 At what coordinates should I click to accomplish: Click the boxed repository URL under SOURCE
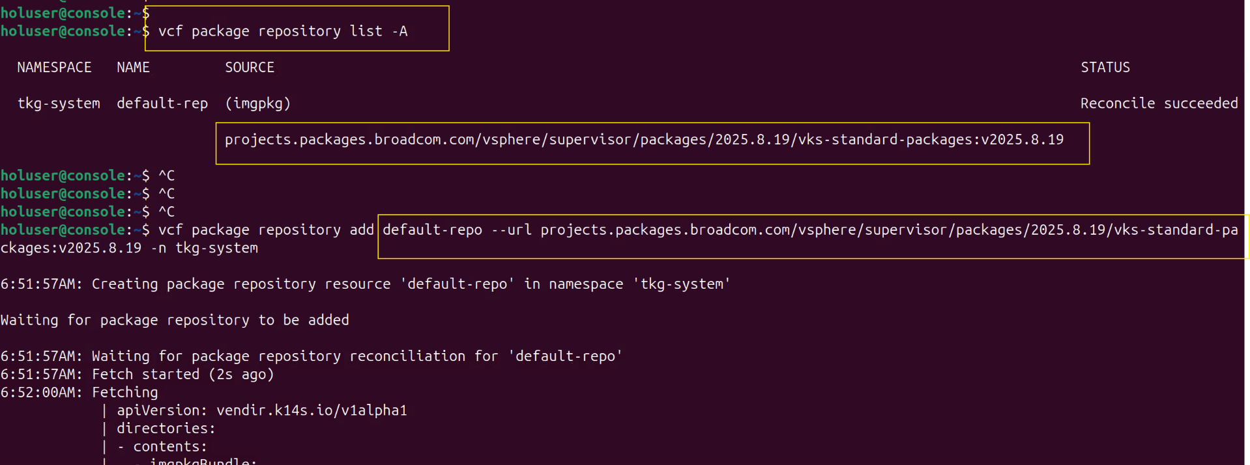[x=644, y=140]
